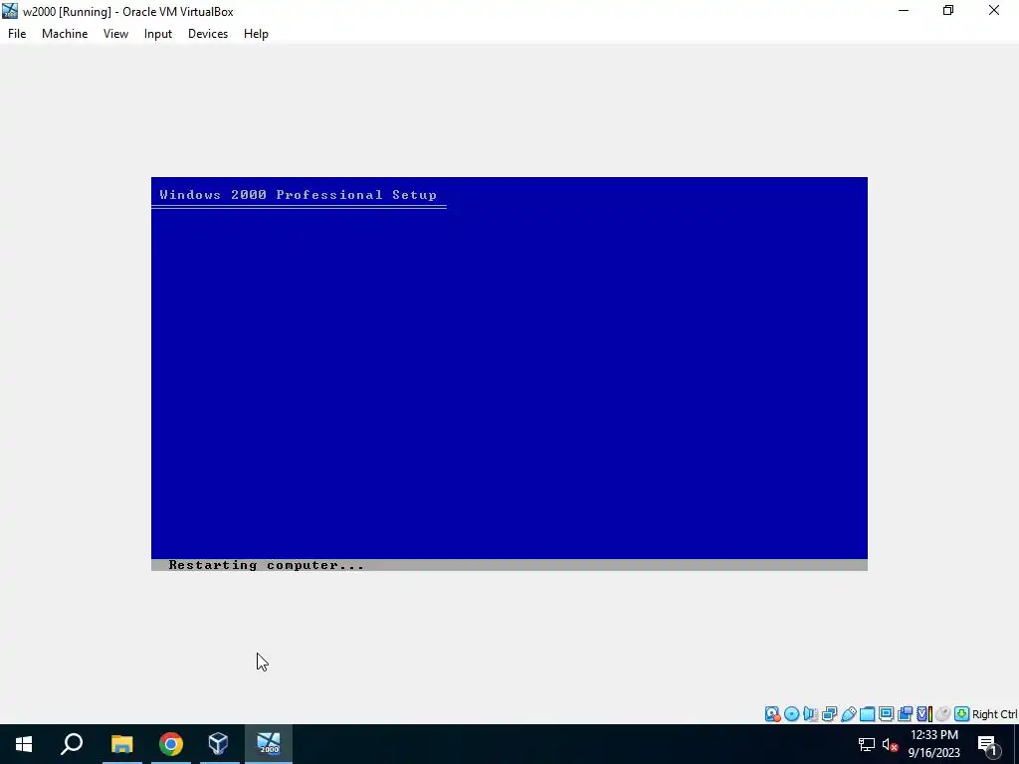Open the audio indicator in VirtualBox status bar
This screenshot has width=1019, height=764.
(810, 714)
